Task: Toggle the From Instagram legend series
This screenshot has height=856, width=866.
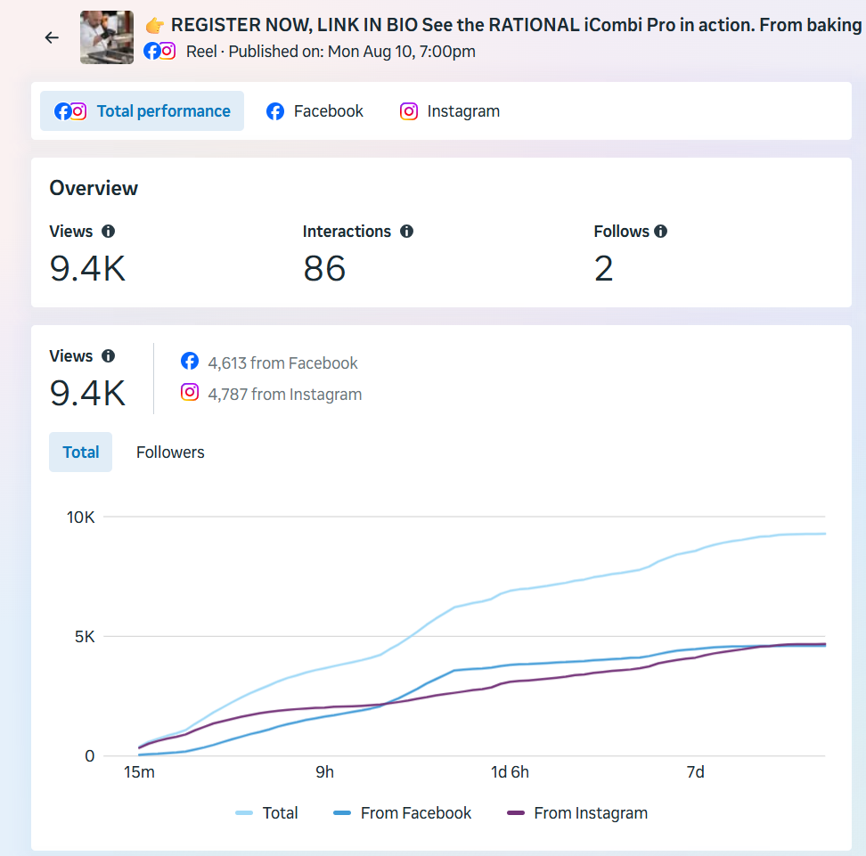Action: (x=576, y=813)
